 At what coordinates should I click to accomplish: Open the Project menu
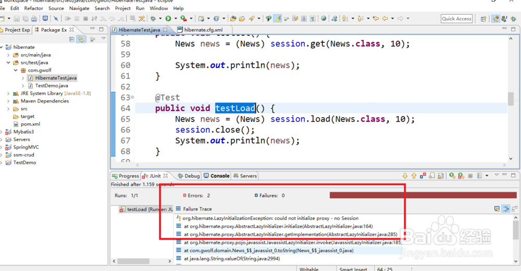click(122, 8)
